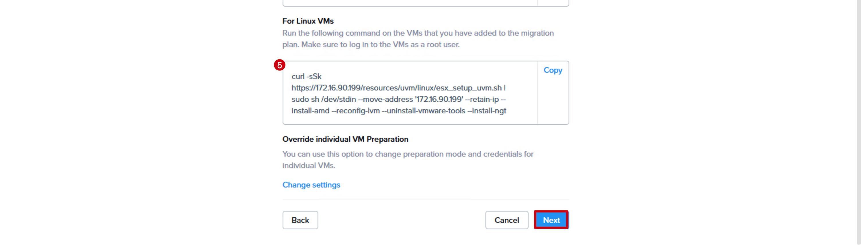The height and width of the screenshot is (245, 861).
Task: Select the Override individual VM Preparation heading
Action: point(345,139)
